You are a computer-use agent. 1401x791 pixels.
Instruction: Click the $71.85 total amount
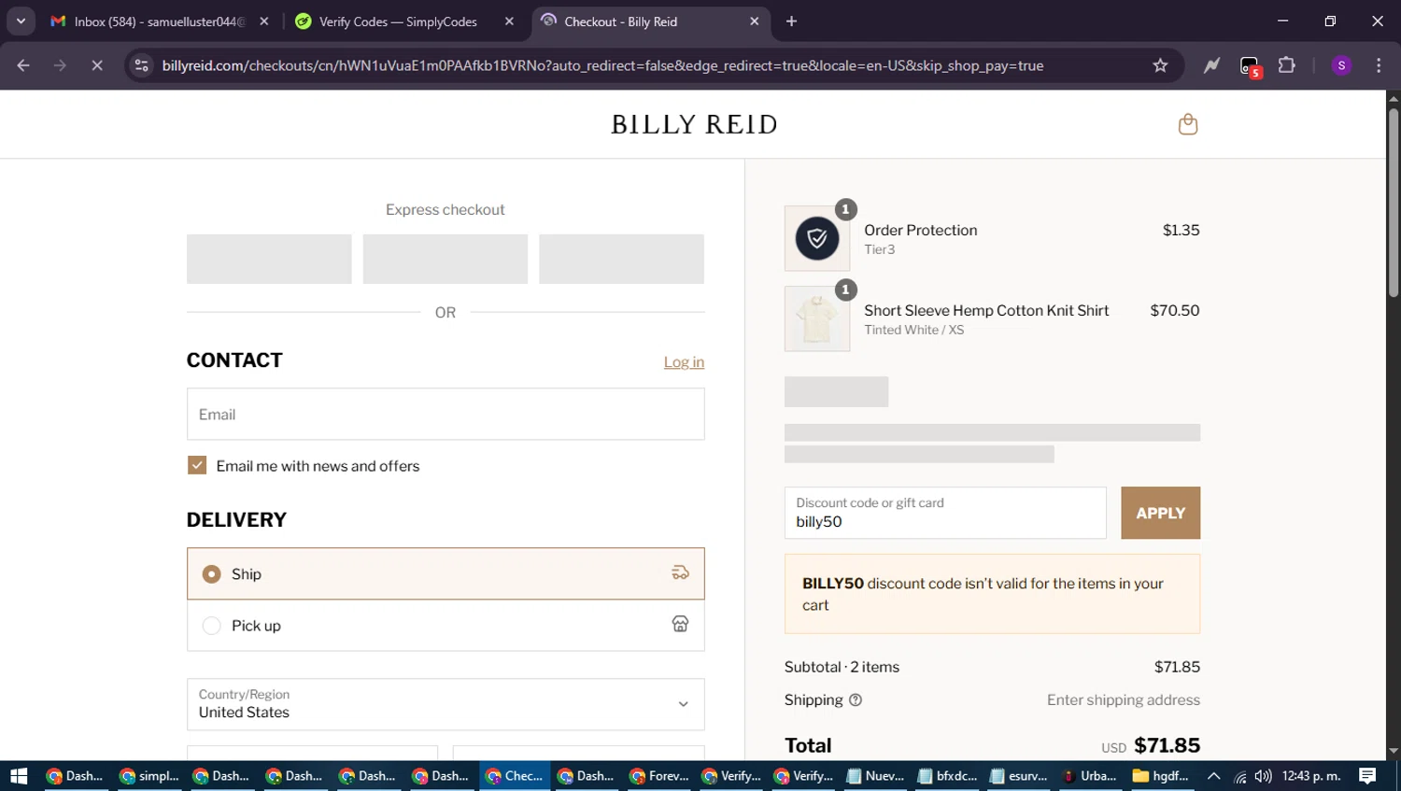click(x=1167, y=745)
